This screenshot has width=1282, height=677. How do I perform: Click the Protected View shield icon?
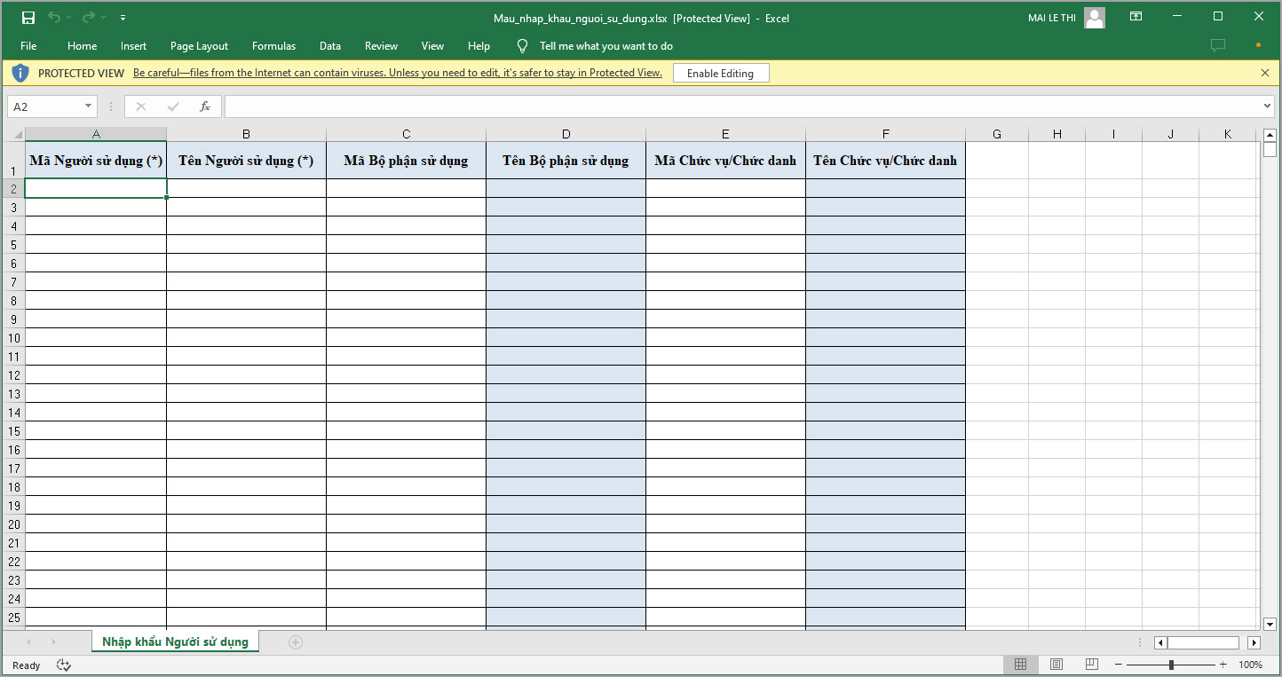tap(20, 73)
